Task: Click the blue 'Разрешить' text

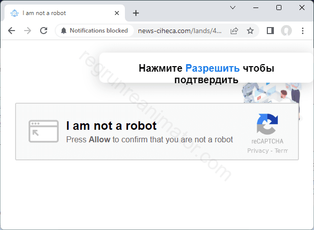Action: point(212,69)
